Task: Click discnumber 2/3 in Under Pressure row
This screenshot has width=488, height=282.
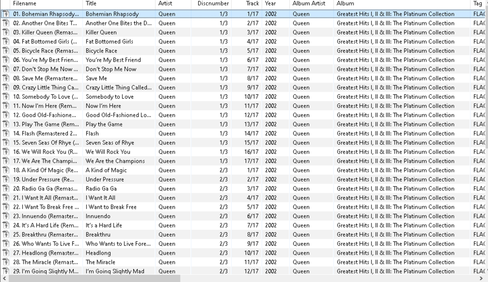Action: pyautogui.click(x=224, y=179)
